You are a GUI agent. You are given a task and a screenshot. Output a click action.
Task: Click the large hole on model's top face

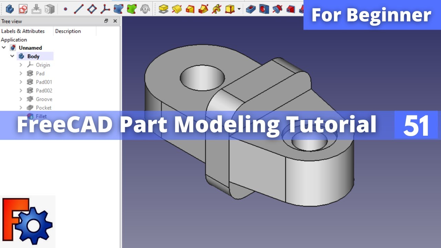[202, 77]
